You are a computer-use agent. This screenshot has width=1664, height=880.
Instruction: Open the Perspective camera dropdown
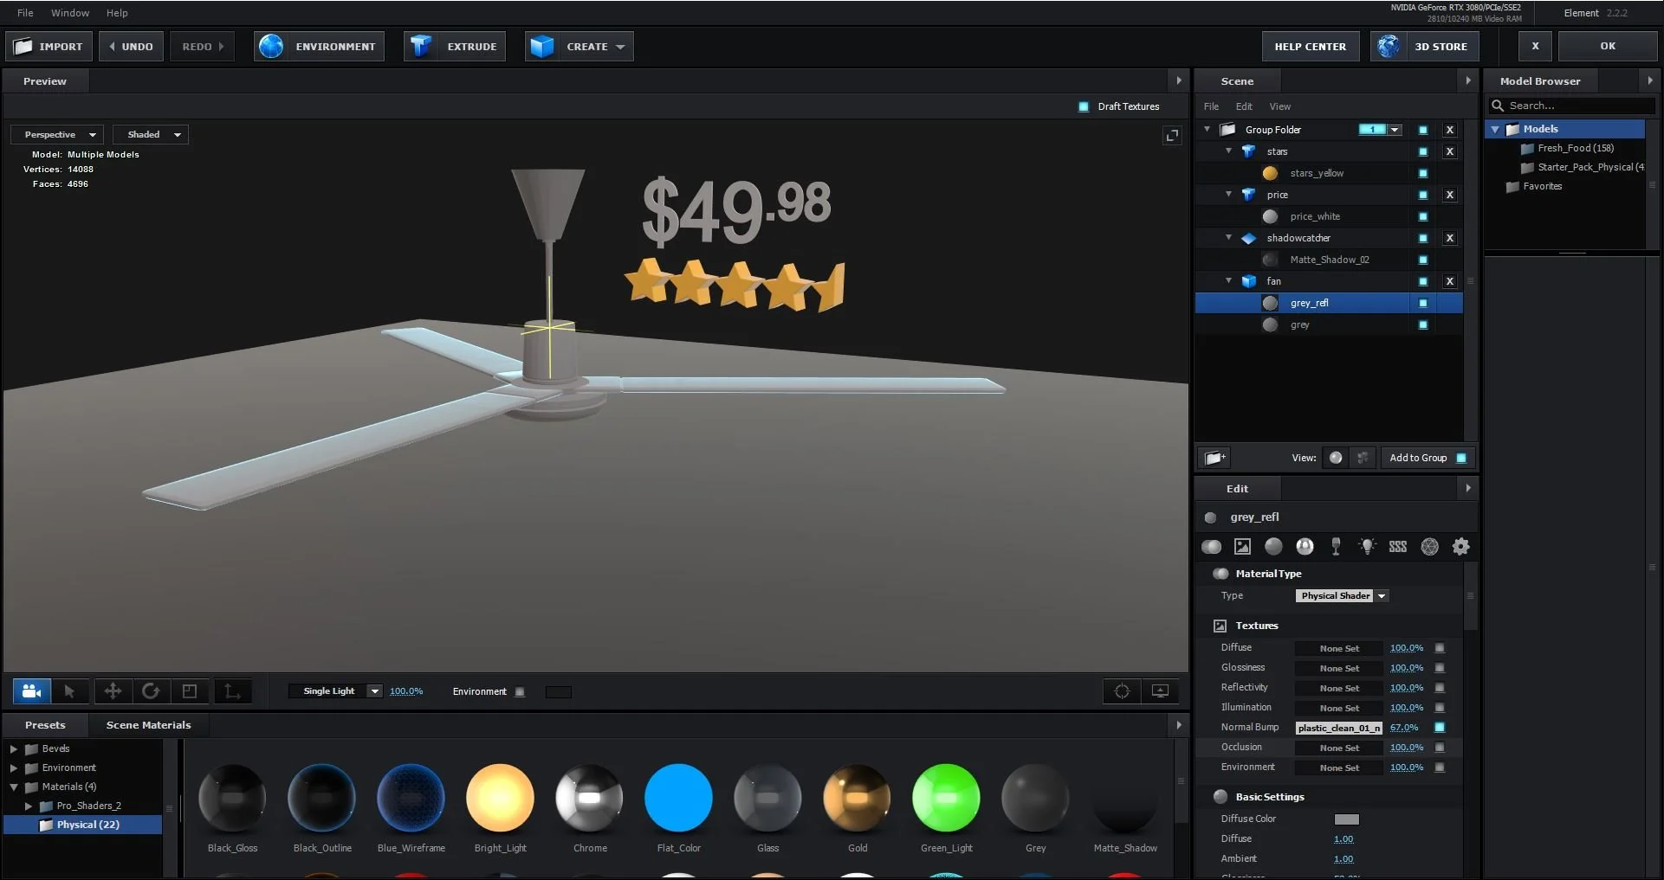(57, 135)
